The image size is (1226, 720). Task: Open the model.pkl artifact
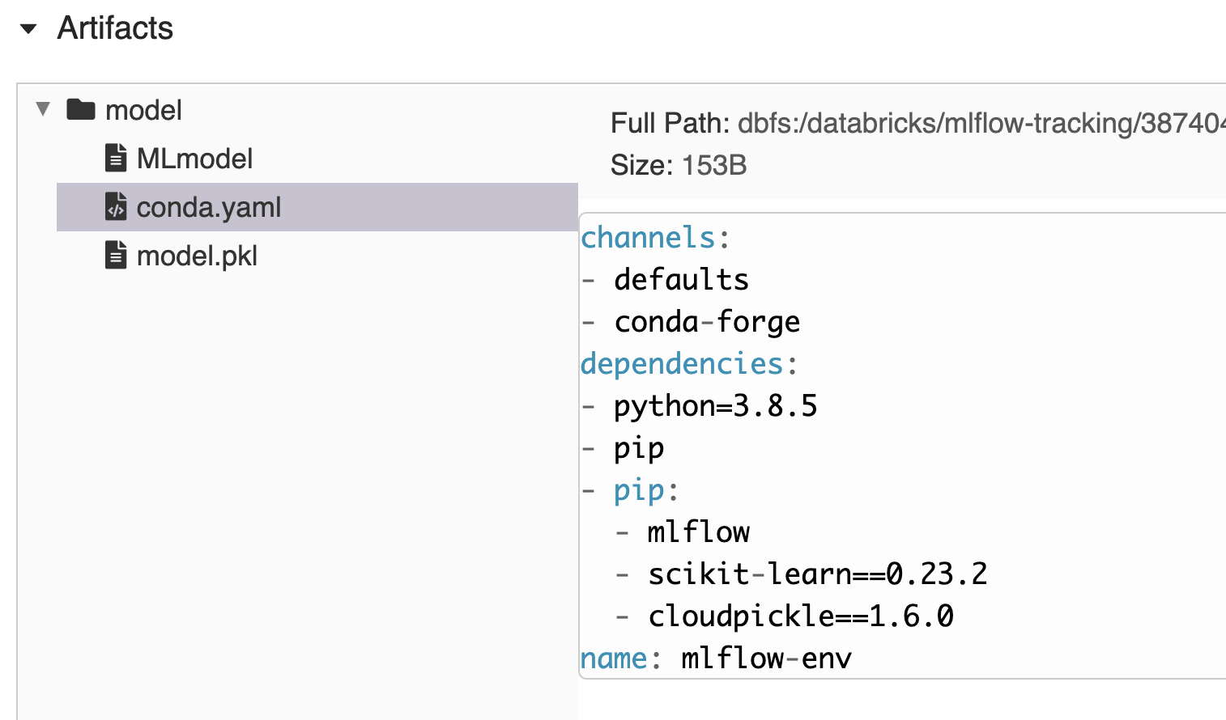[197, 256]
